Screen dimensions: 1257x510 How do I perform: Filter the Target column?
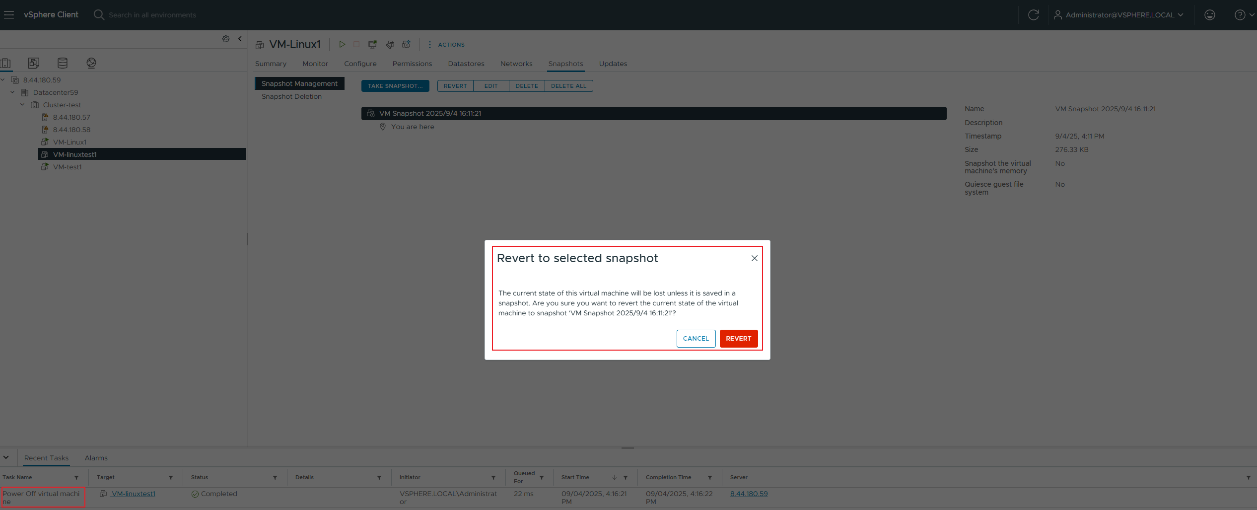(171, 478)
